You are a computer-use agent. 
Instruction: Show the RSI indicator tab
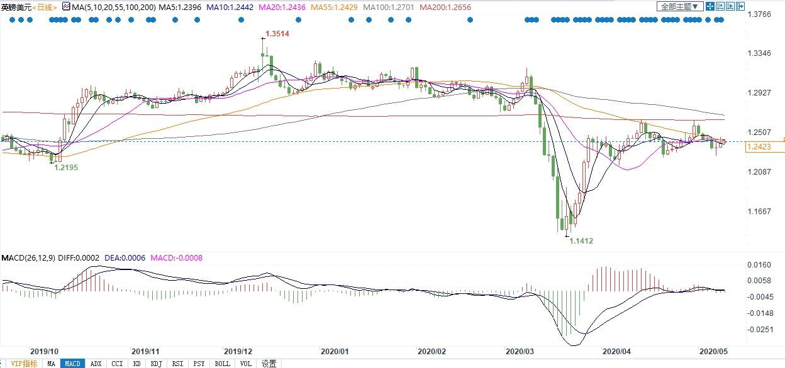coord(178,363)
